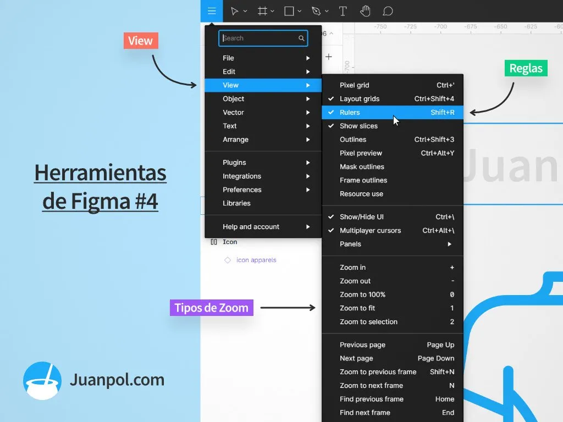Toggle Outlines view
This screenshot has height=422, width=563.
pyautogui.click(x=393, y=140)
